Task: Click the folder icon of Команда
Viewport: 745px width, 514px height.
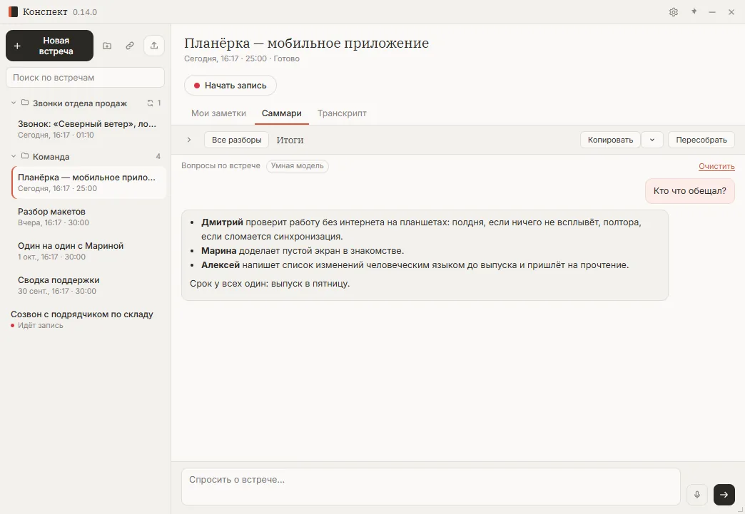Action: [x=25, y=156]
